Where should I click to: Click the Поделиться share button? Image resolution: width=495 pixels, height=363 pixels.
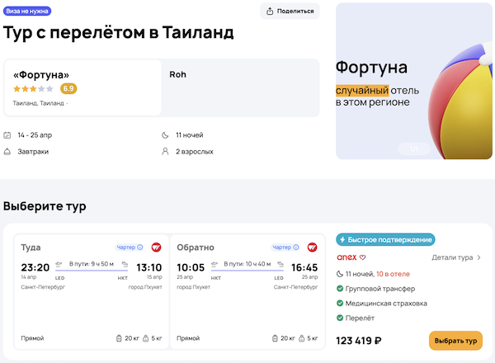click(290, 11)
